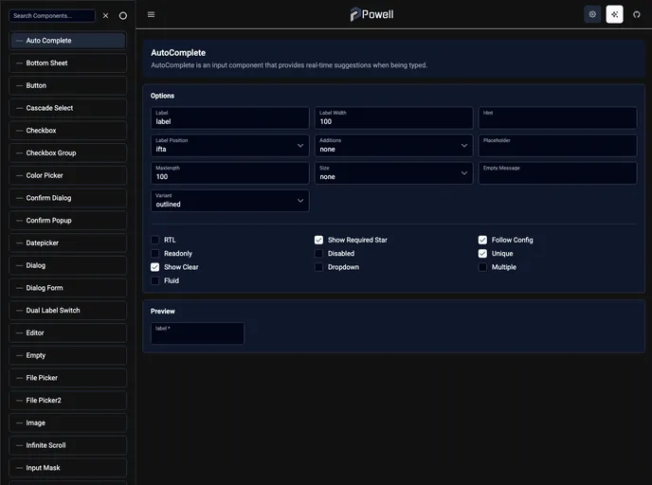Open Checkbox Group component page
This screenshot has width=652, height=485.
[68, 153]
